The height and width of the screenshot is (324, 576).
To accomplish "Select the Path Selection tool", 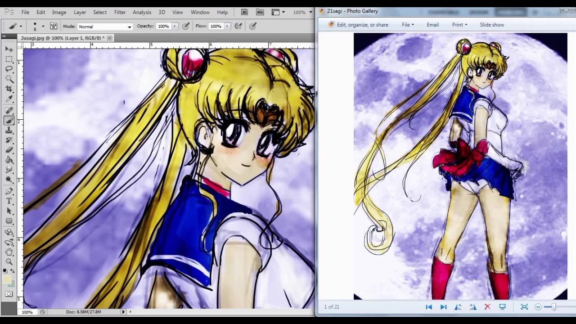I will (x=9, y=211).
